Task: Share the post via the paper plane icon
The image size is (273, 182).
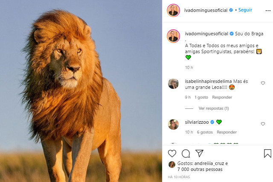Action: point(199,153)
